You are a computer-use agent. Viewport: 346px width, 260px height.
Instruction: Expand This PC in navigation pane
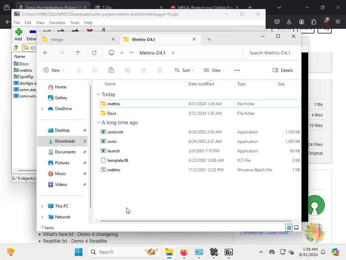pyautogui.click(x=42, y=206)
